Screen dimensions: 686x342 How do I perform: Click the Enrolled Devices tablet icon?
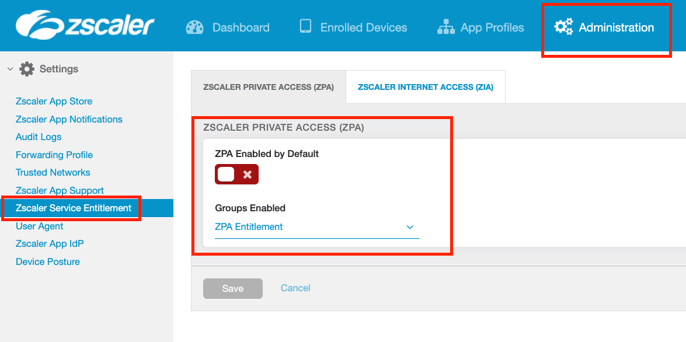coord(305,27)
